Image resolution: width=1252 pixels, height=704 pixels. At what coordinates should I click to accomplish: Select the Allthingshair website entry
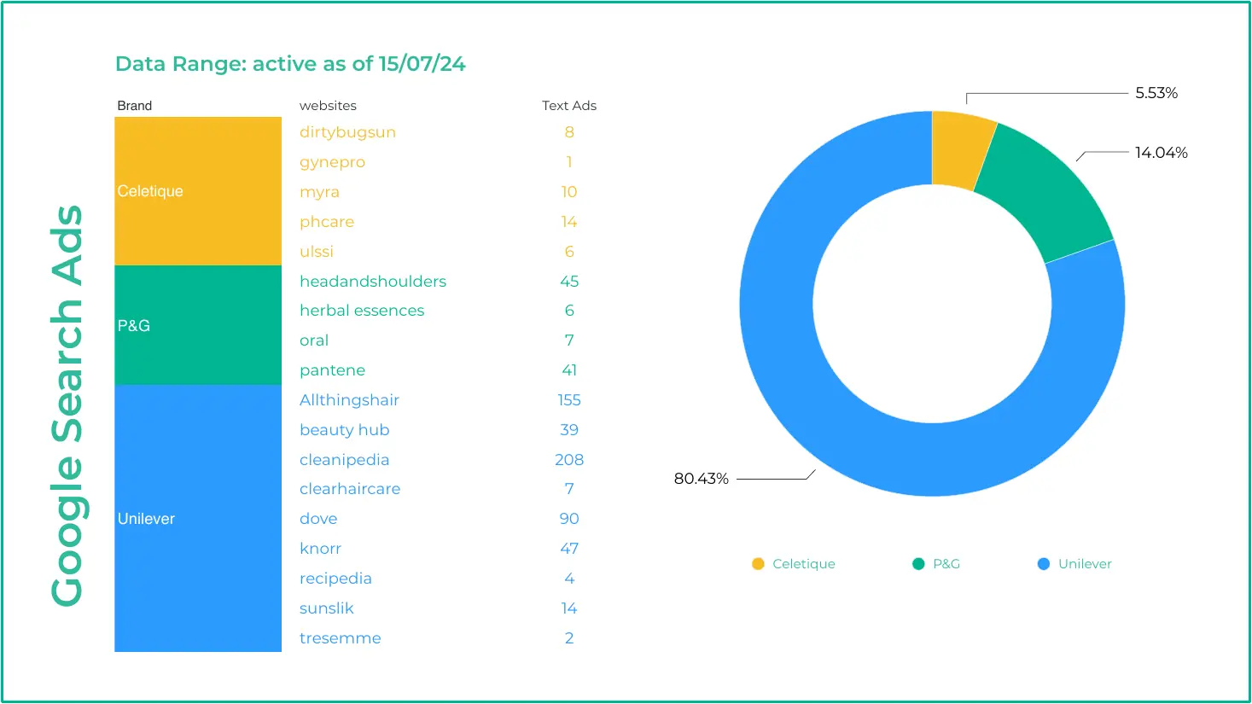[x=349, y=400]
